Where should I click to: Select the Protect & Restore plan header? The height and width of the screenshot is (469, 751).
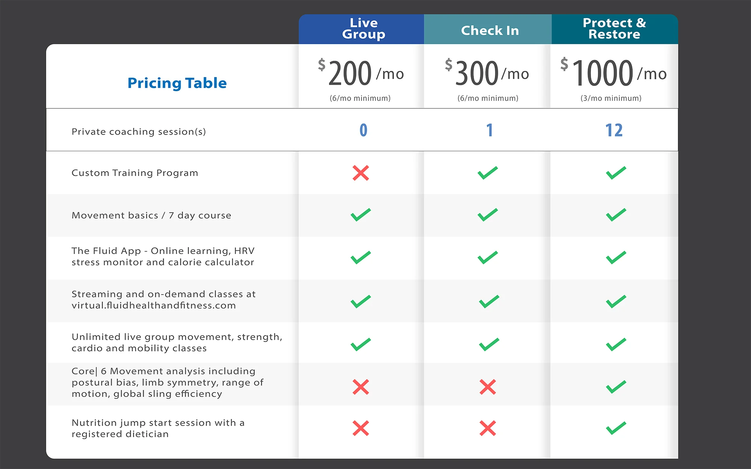coord(615,29)
